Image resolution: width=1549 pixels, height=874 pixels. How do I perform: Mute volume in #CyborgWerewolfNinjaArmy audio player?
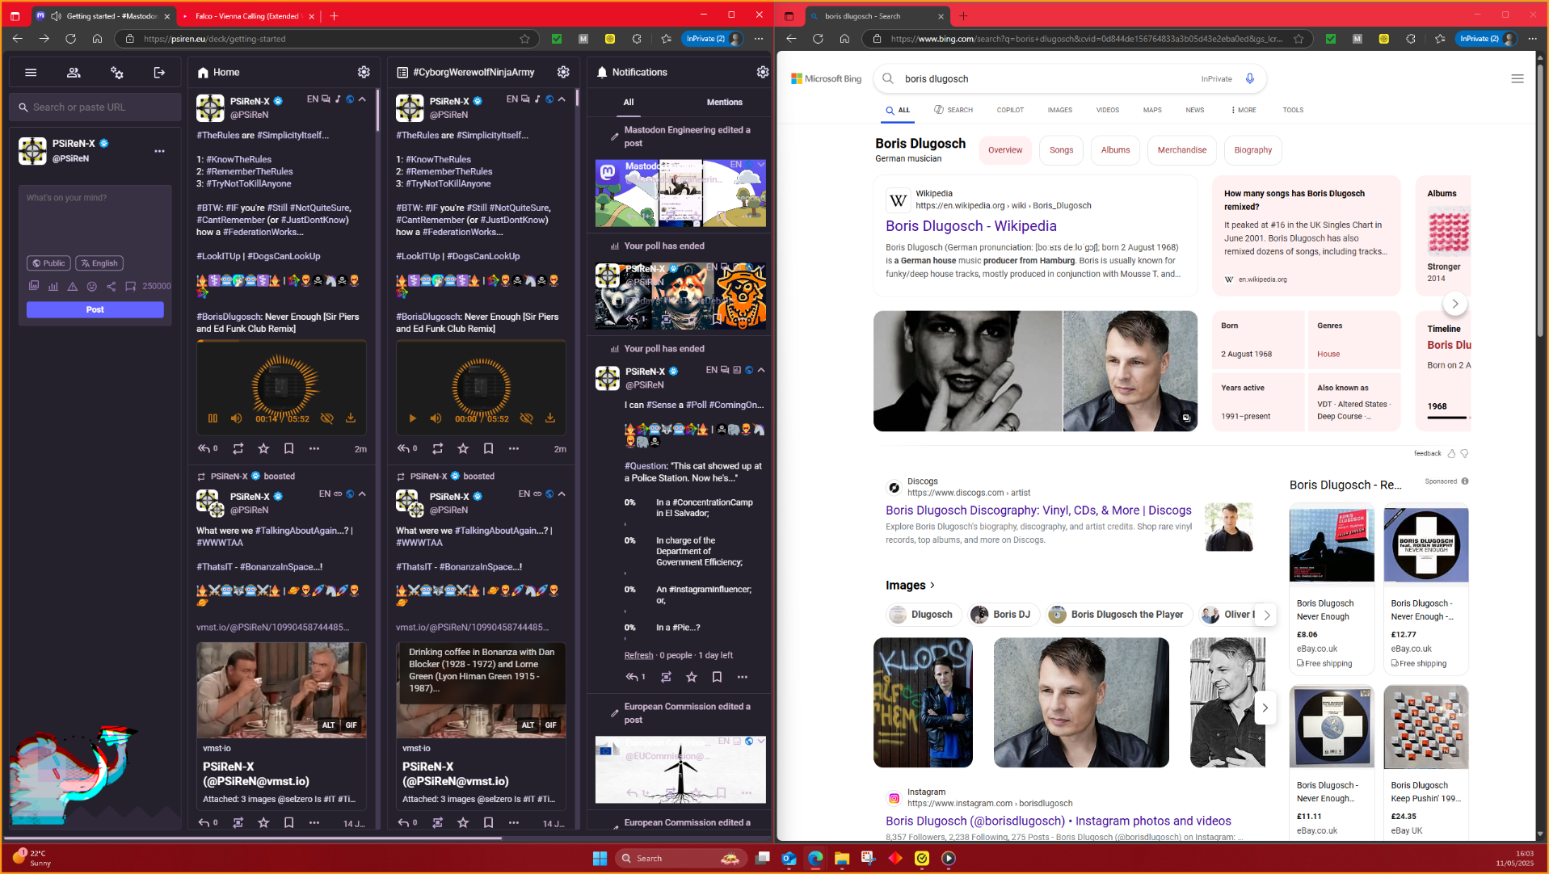436,418
